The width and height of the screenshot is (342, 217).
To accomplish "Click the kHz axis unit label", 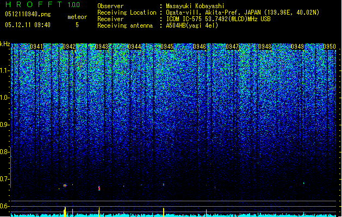I will click(5, 44).
